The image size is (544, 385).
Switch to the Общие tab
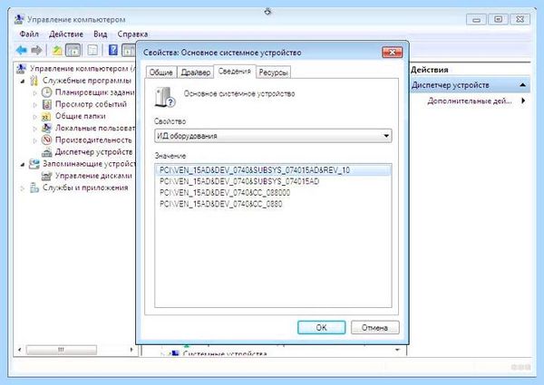(161, 72)
